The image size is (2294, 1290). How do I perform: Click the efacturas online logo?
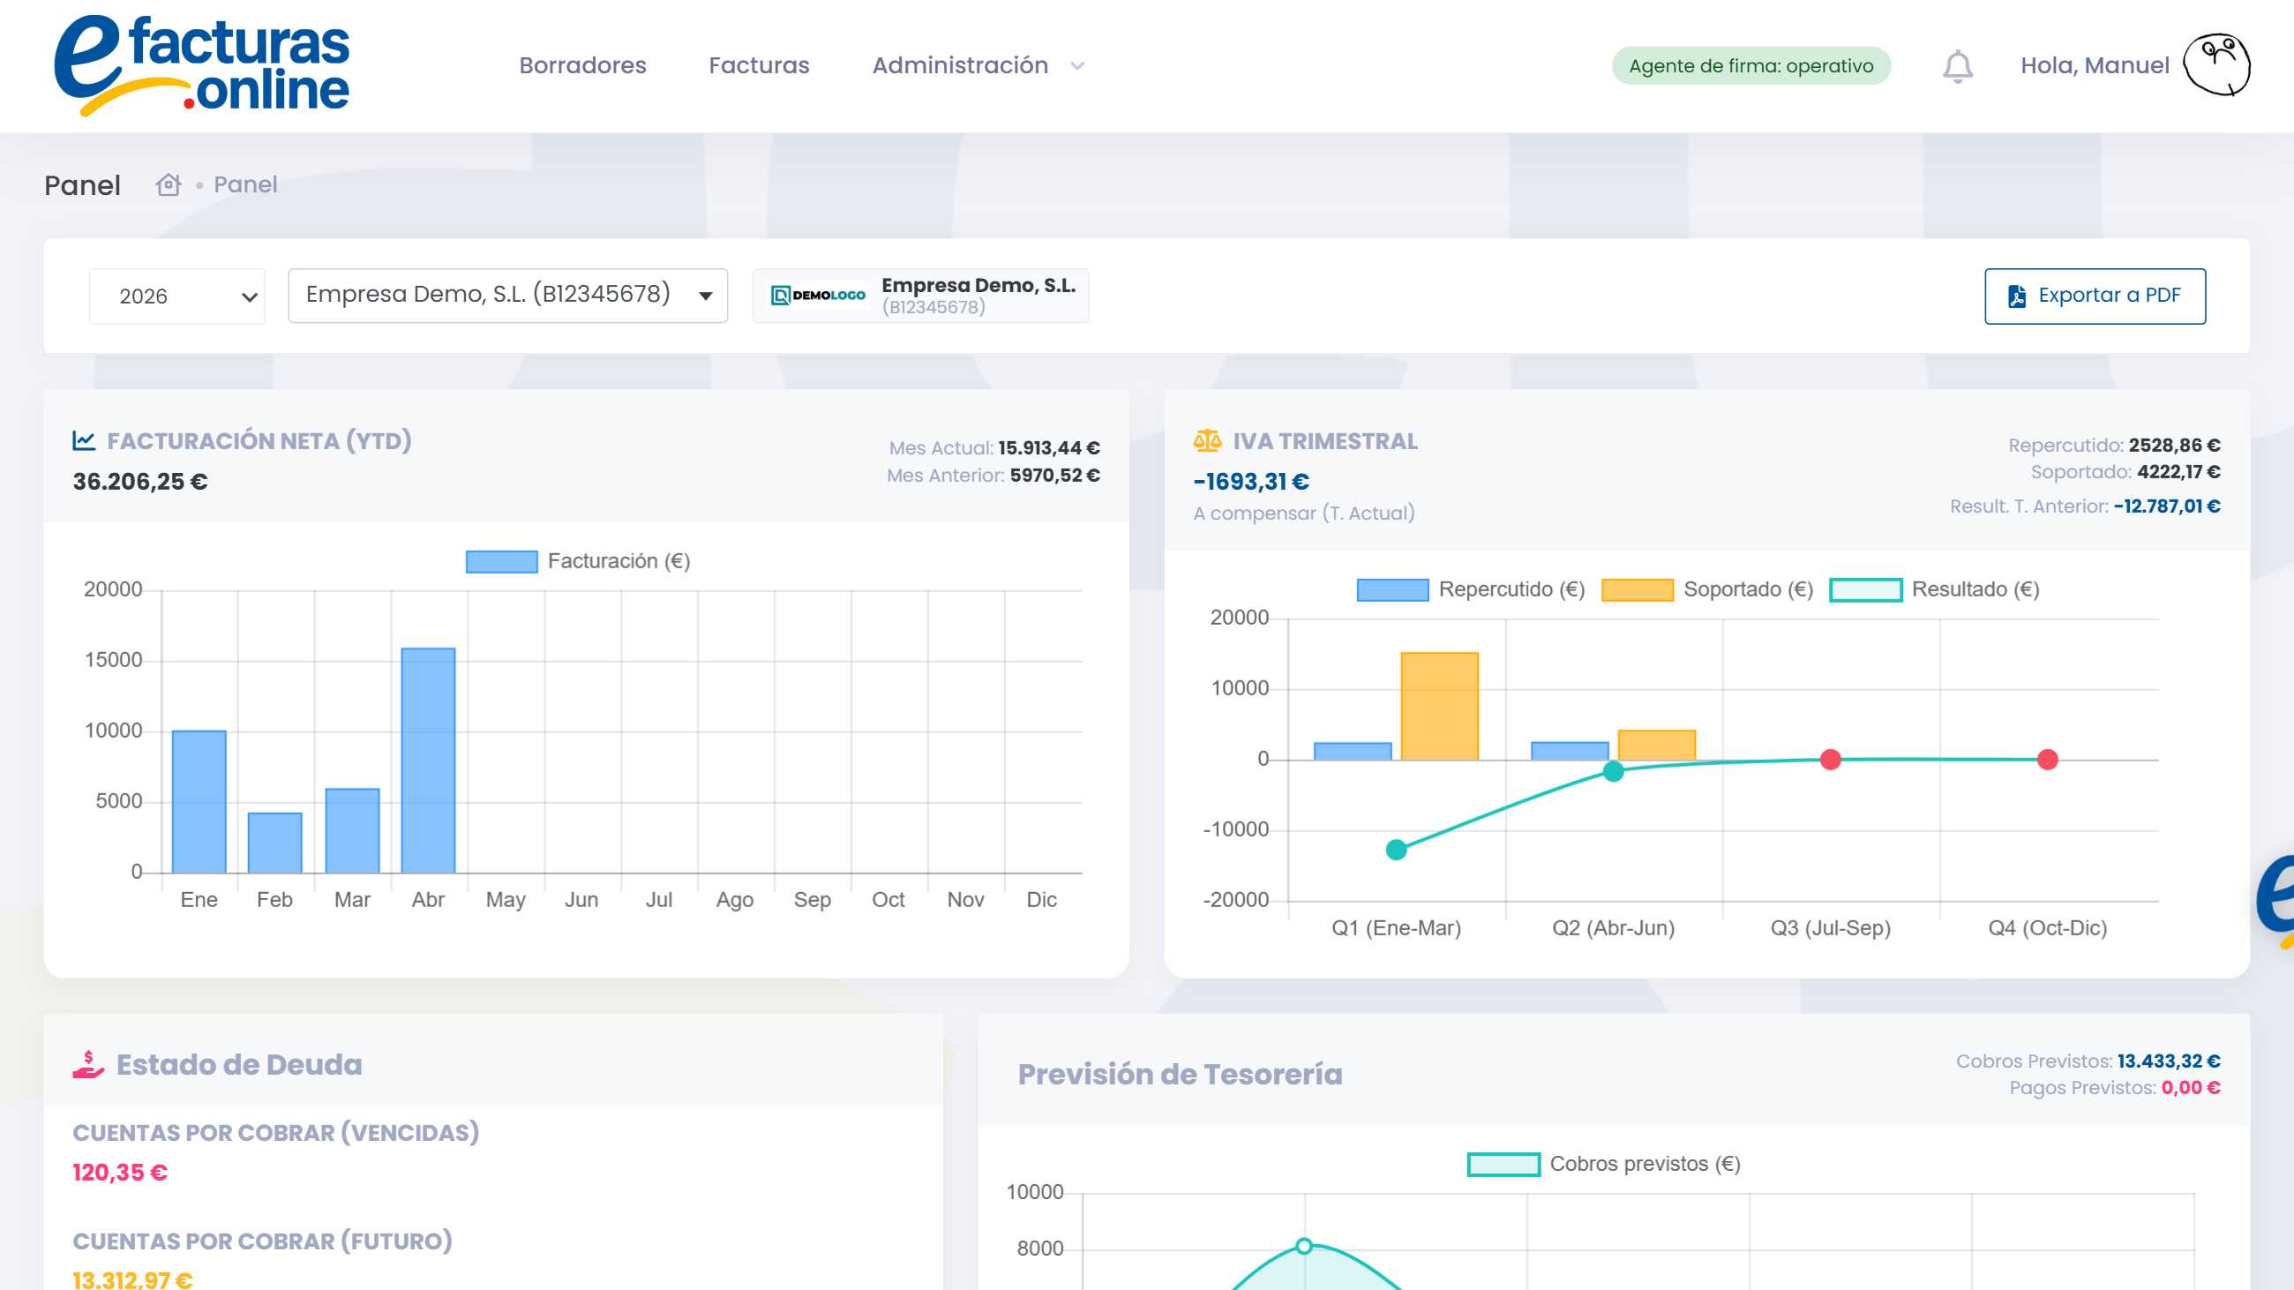(202, 66)
